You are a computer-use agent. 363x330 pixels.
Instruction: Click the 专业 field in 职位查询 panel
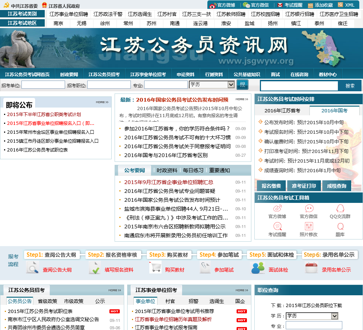pyautogui.click(x=314, y=325)
